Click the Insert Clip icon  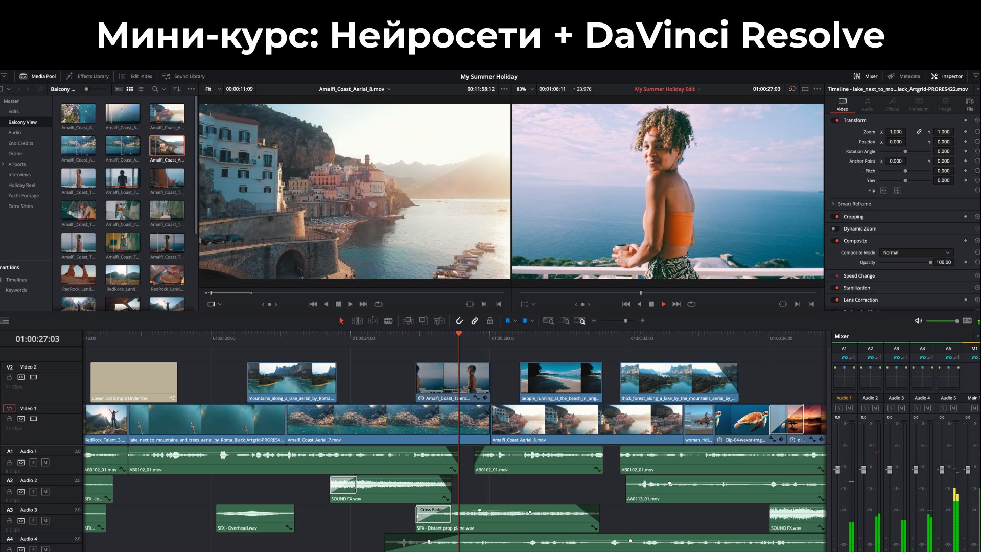coord(408,321)
